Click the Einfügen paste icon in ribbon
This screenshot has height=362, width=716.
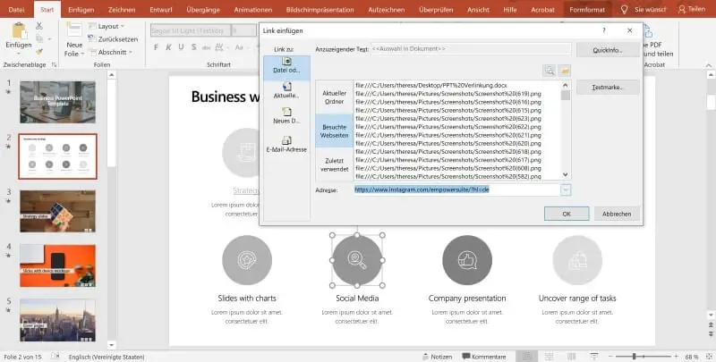[16, 34]
